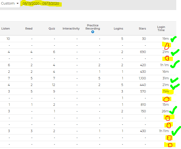This screenshot has width=181, height=149.
Task: Open the Practice Recording help icon
Action: coord(92,32)
